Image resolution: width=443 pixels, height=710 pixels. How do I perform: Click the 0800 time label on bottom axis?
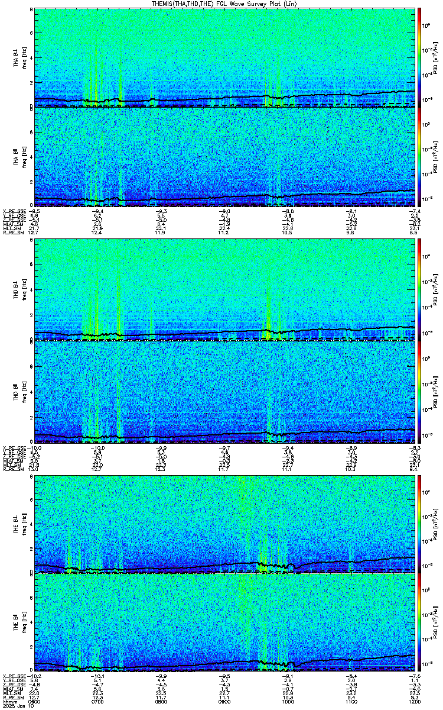[x=161, y=701]
